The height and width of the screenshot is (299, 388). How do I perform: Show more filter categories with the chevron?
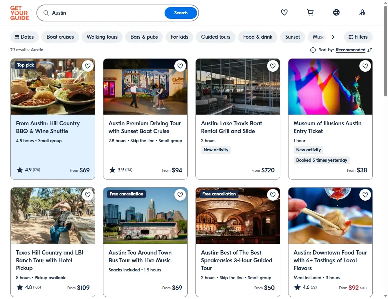point(333,37)
